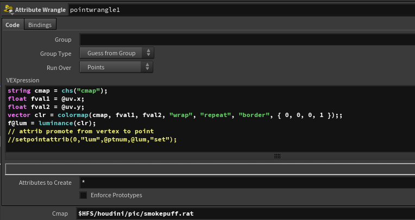Toggle the Enforce Prototypes checkbox
This screenshot has width=415, height=220.
tap(84, 195)
